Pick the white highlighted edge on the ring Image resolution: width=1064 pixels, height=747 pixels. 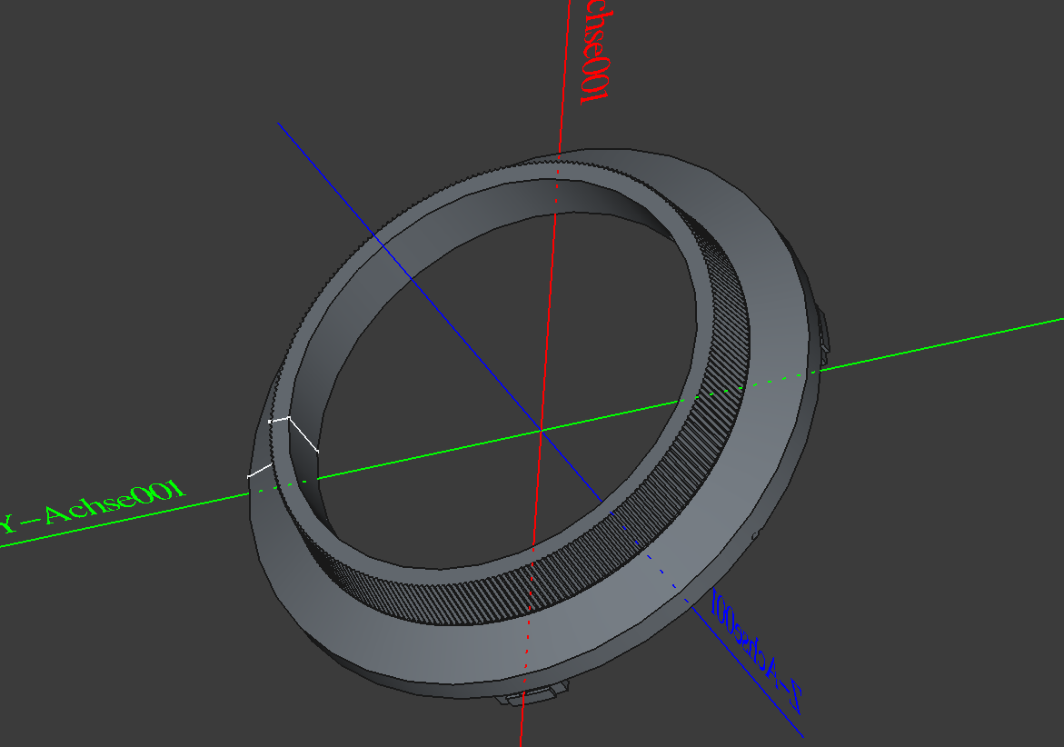[x=303, y=435]
